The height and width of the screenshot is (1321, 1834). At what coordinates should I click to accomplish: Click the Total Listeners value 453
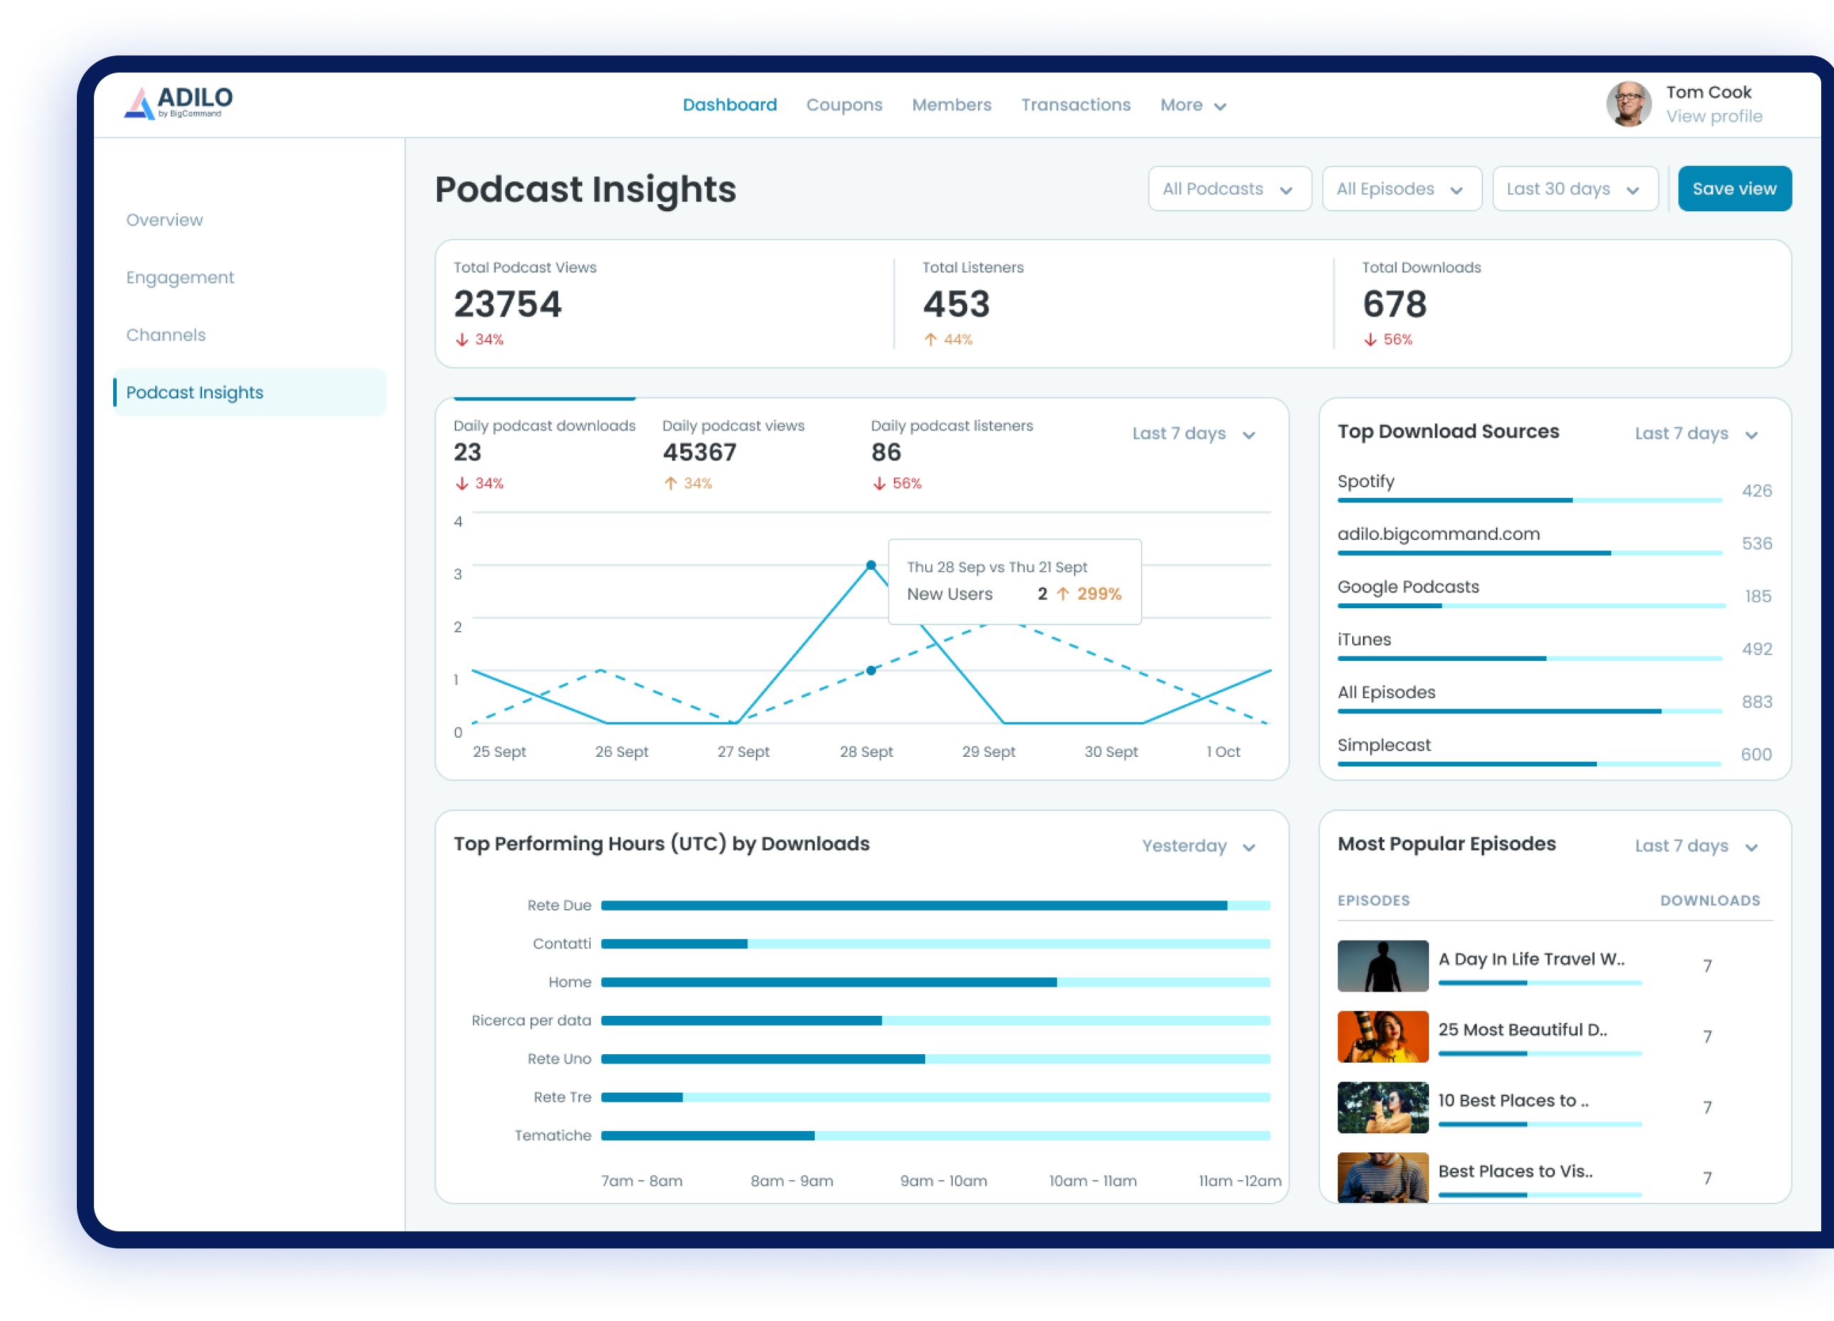[956, 304]
